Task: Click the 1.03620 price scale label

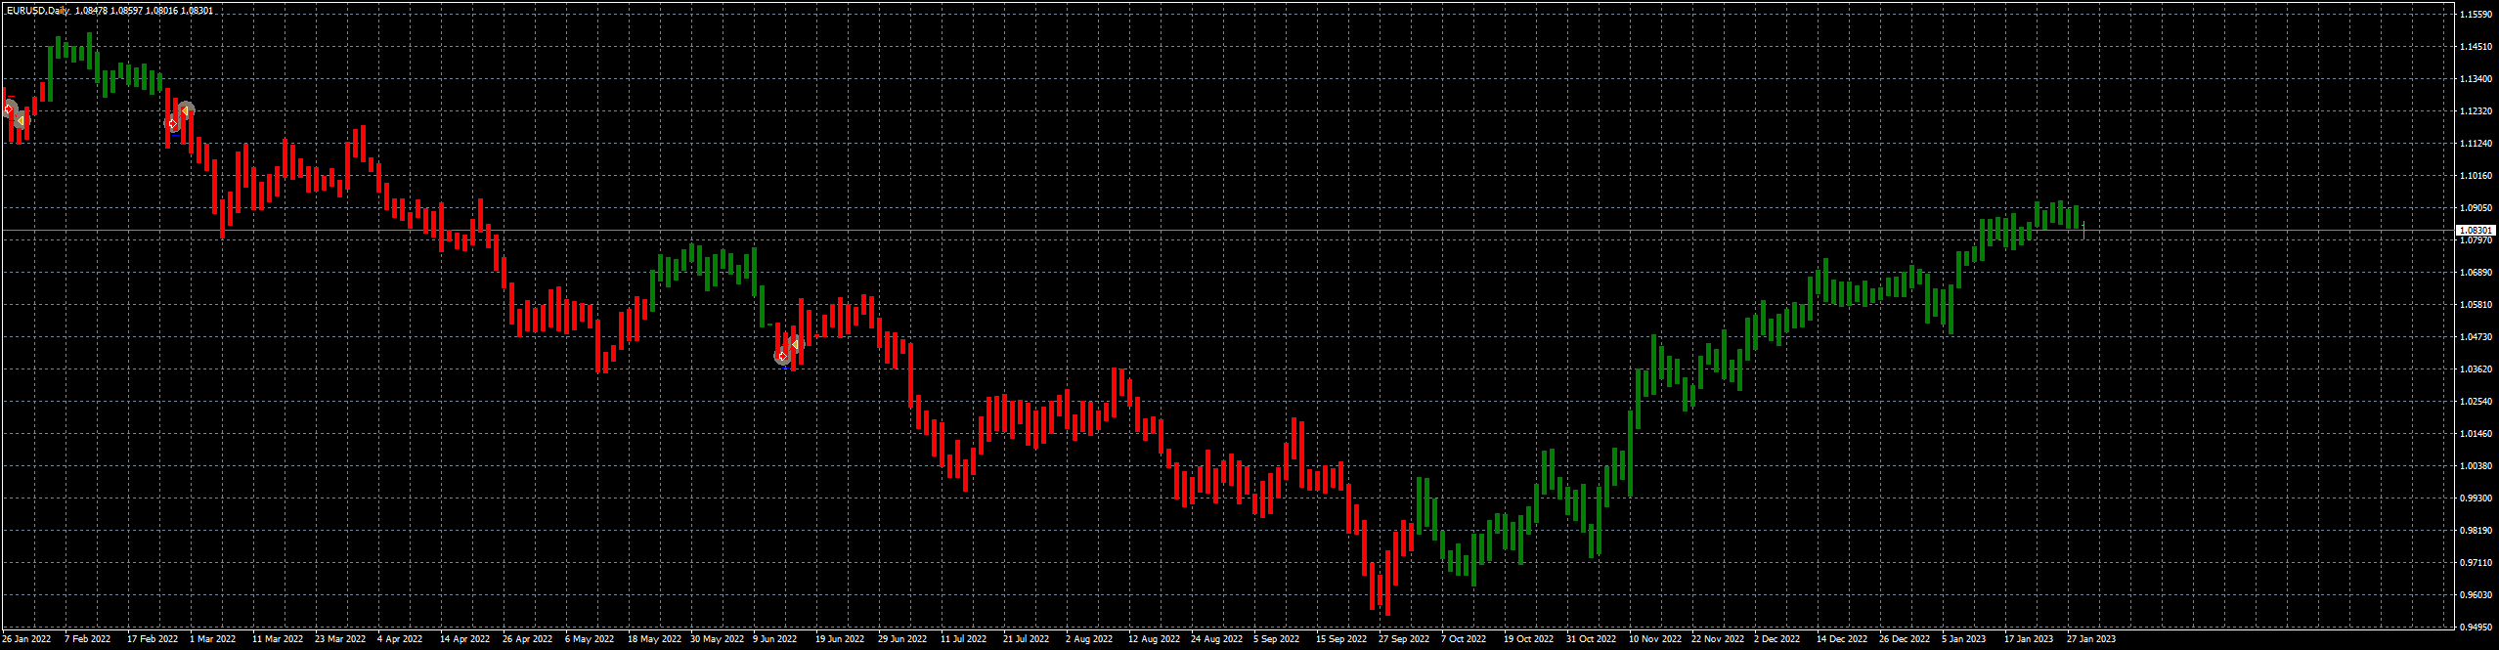Action: tap(2477, 369)
